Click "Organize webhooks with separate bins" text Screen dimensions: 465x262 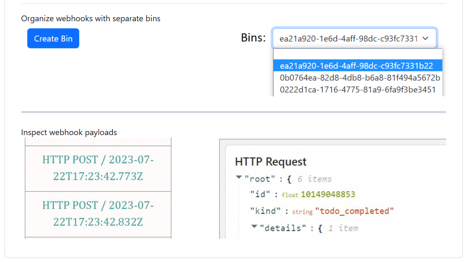(91, 19)
